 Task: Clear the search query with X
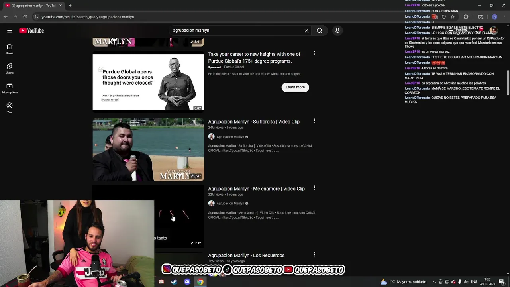pos(307,31)
